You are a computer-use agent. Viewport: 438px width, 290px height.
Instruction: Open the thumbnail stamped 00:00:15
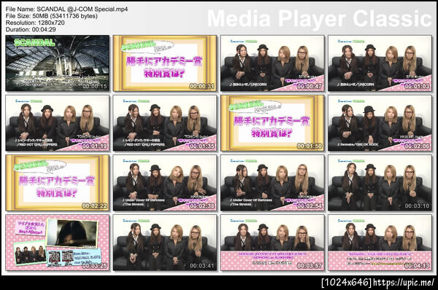58,63
